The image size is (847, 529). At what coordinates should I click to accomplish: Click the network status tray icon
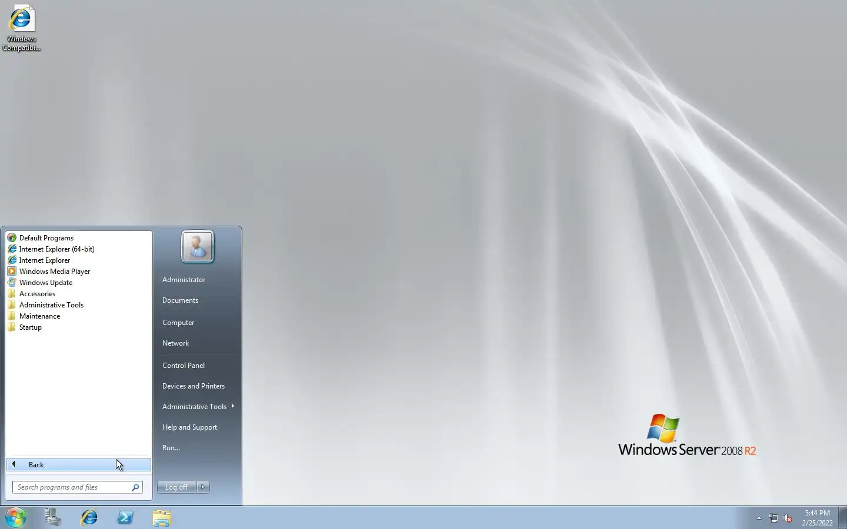[x=773, y=518]
